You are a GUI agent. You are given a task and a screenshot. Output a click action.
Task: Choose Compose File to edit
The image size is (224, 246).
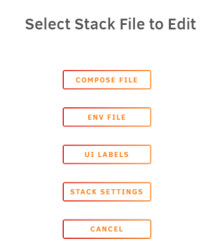coord(107,79)
